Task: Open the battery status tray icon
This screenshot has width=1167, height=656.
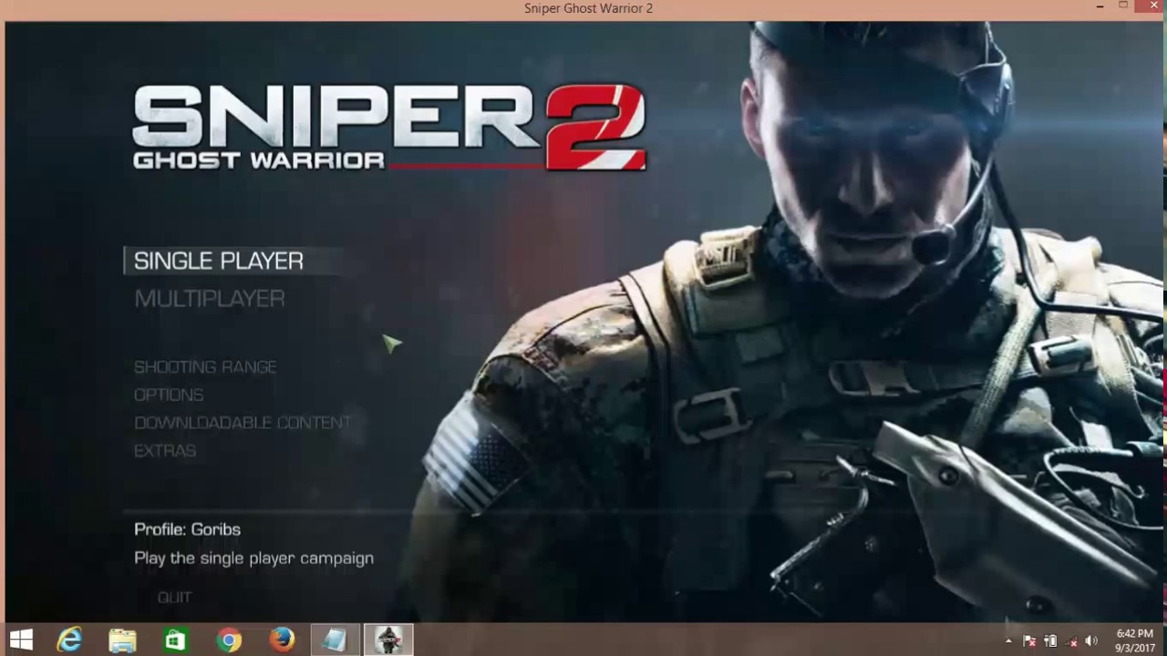Action: [1050, 641]
